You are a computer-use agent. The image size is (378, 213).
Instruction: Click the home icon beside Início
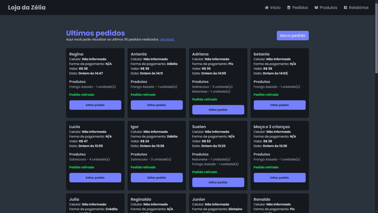click(266, 8)
